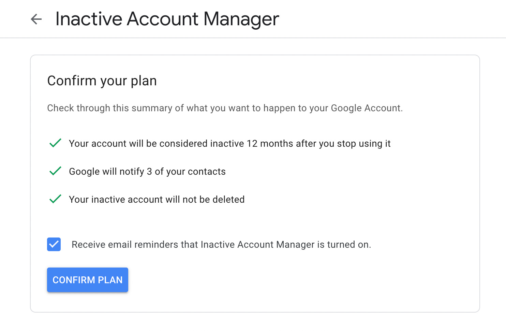Click the green checkmark beside notify contacts line
506x331 pixels.
[55, 171]
